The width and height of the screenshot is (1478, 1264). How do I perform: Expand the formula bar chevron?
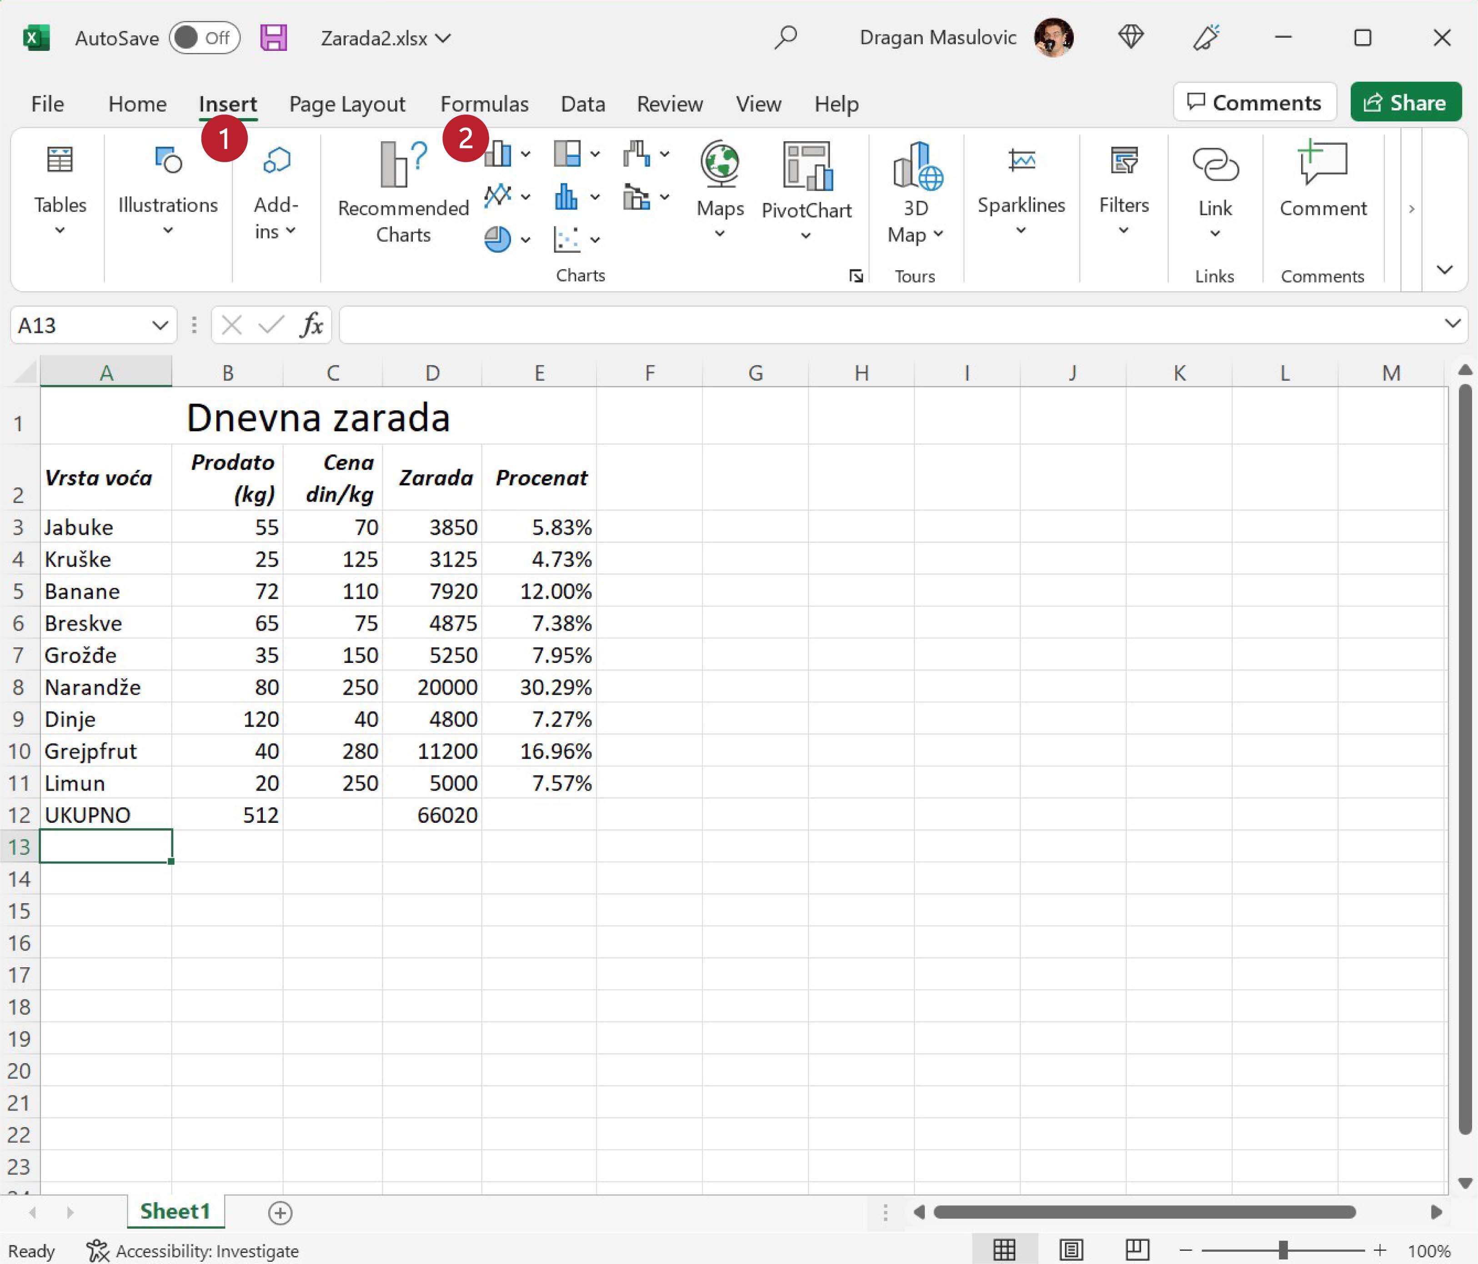point(1453,324)
